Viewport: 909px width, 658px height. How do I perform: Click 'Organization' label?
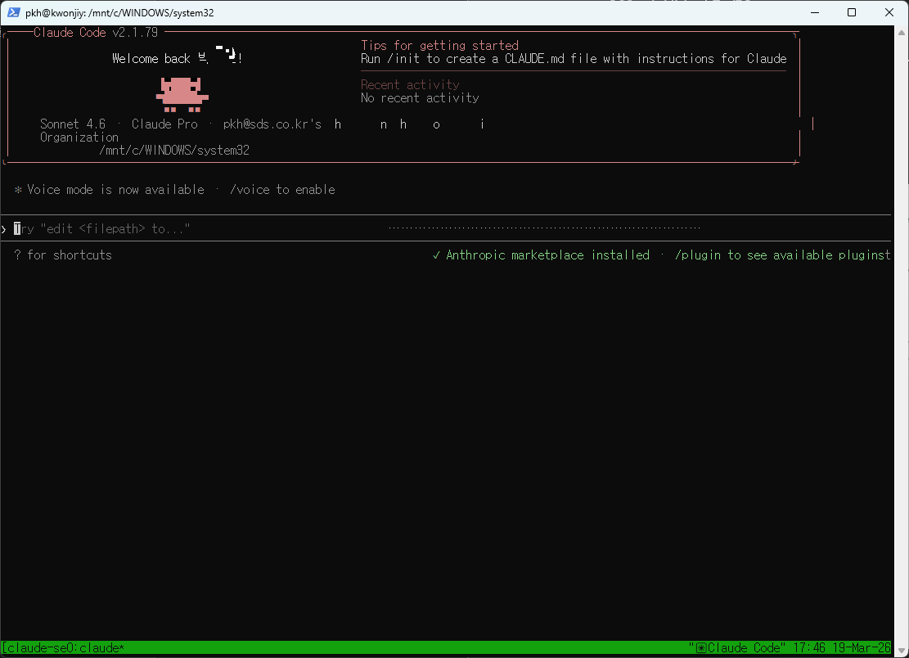pos(79,137)
